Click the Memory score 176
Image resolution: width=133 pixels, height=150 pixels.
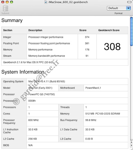click(x=87, y=49)
